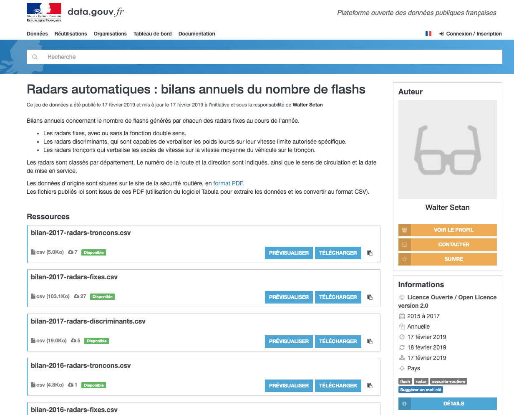Follow the format PDF link
The height and width of the screenshot is (415, 514).
coord(228,183)
